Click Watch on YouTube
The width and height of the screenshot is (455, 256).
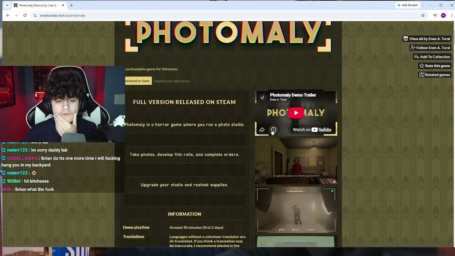point(312,130)
